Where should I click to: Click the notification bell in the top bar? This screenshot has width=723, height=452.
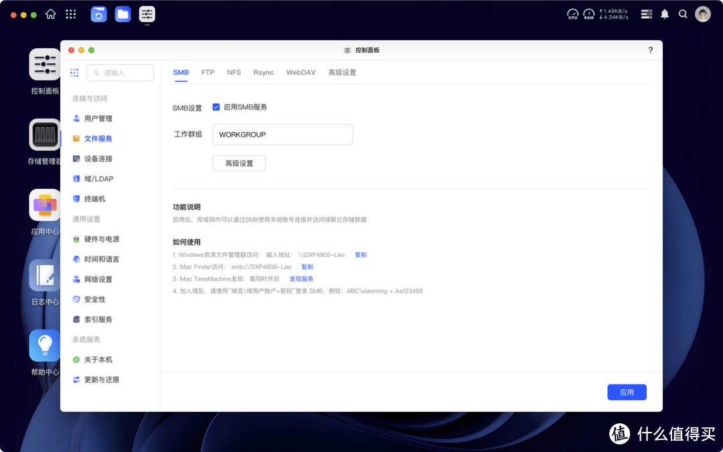[665, 13]
